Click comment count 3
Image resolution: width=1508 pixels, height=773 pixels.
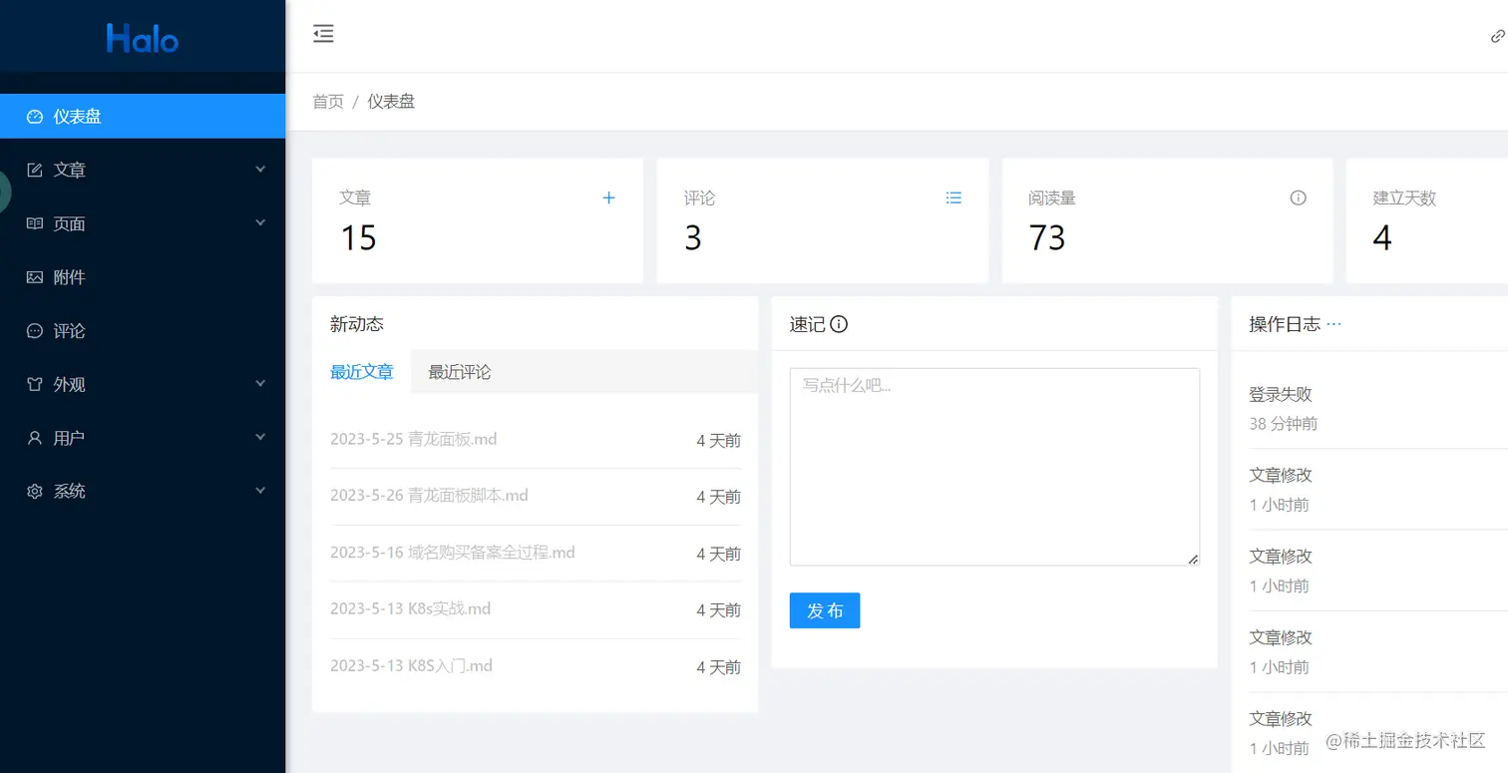[693, 238]
